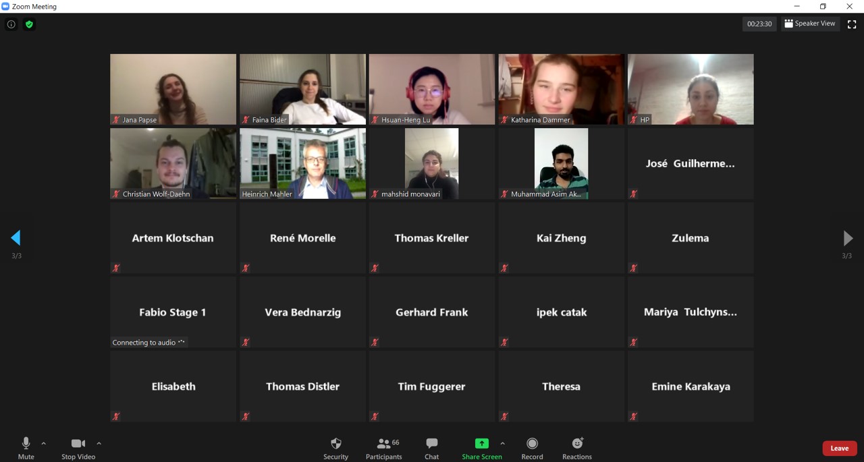
Task: Toggle Stop Video camera button
Action: tap(78, 448)
